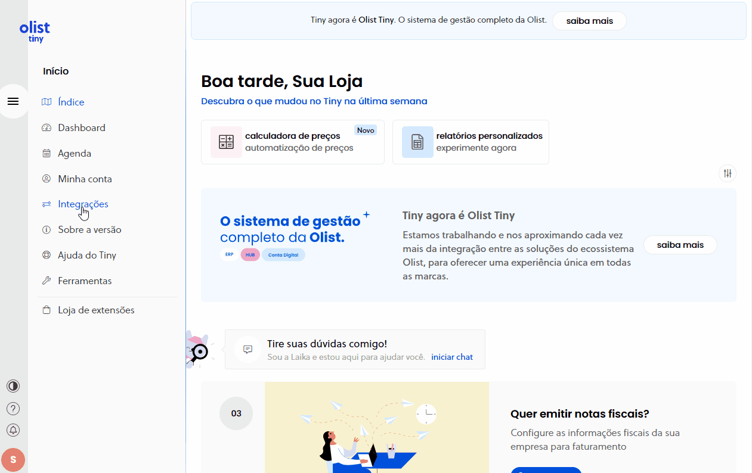Click the Minha conta user icon
The width and height of the screenshot is (752, 473).
pos(47,179)
